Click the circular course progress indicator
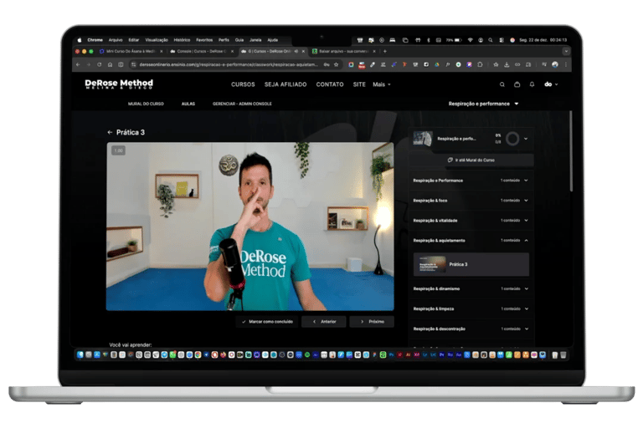 click(x=512, y=139)
